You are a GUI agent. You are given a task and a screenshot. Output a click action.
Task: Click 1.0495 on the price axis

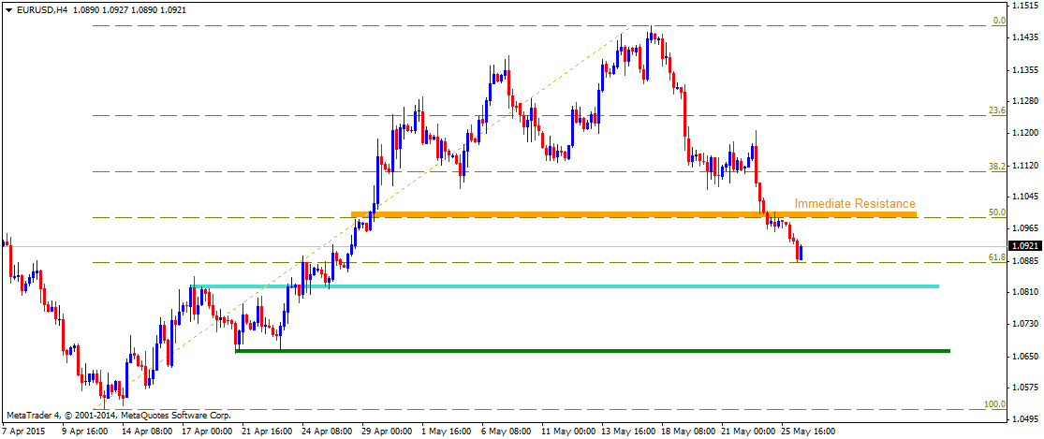(1025, 419)
